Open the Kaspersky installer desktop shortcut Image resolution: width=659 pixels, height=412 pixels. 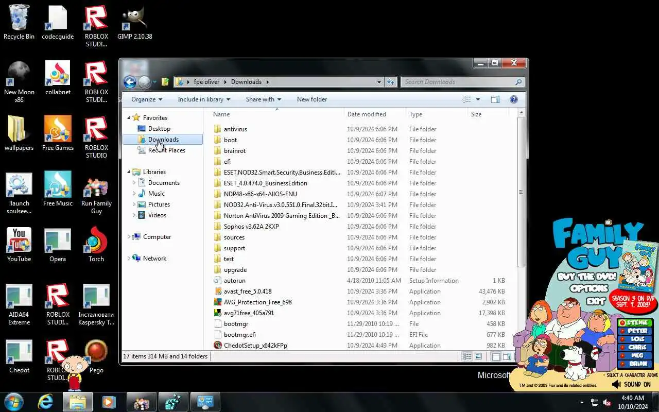tap(96, 304)
